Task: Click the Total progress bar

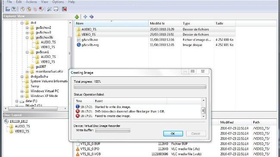Action: (x=140, y=87)
